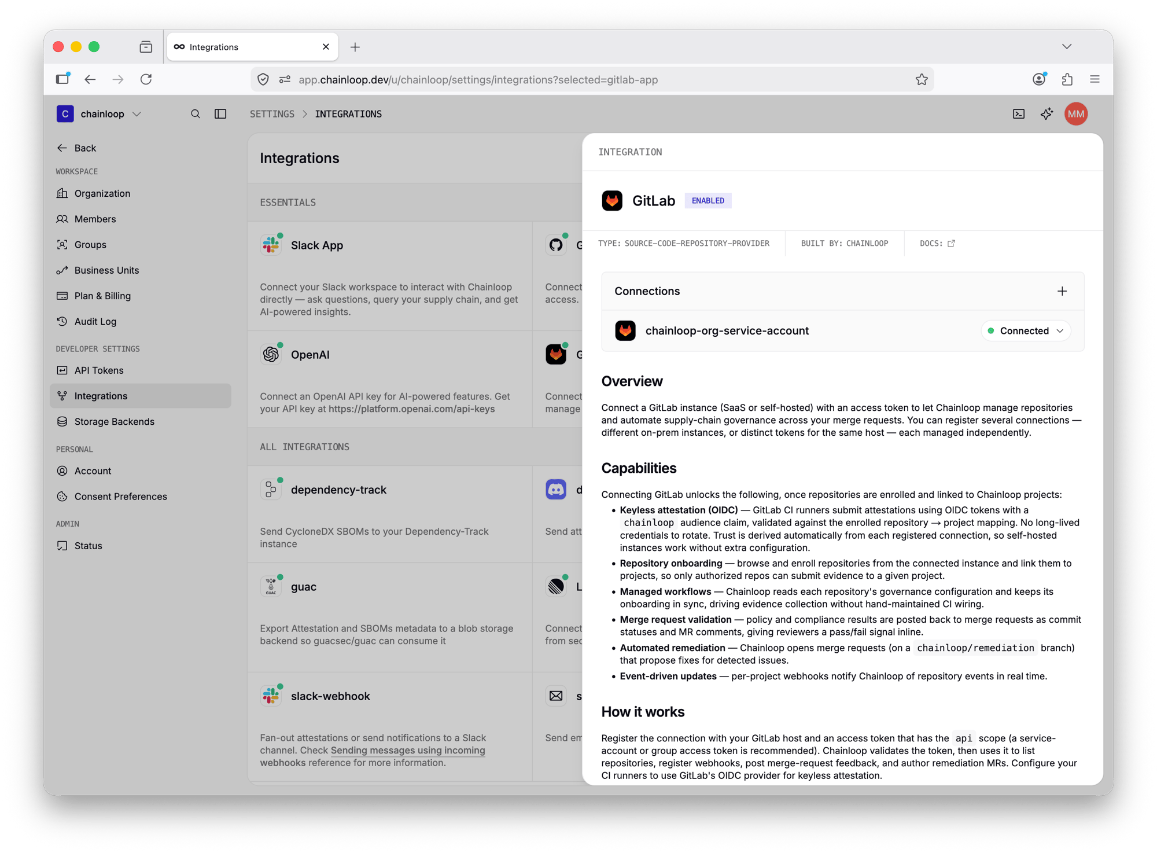Viewport: 1157px width, 853px height.
Task: Click the Discord logo icon in All Integrations
Action: [556, 490]
